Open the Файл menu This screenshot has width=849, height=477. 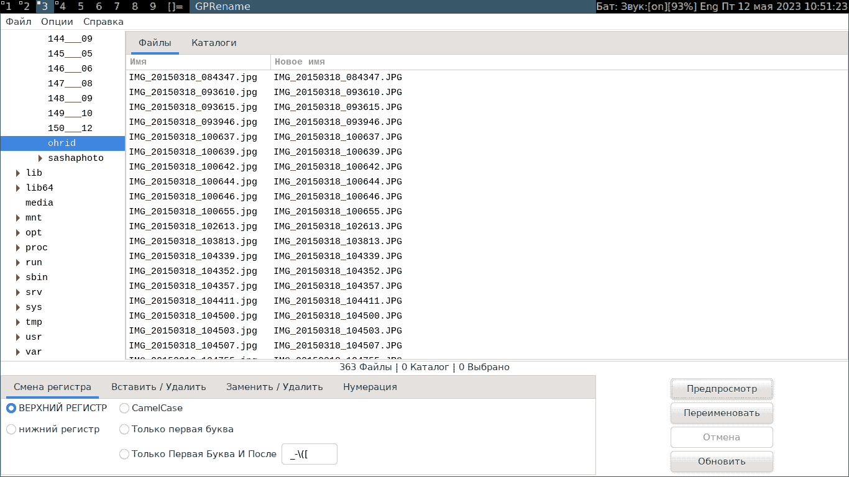19,22
